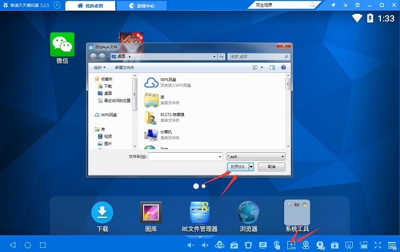400x252 pixels.
Task: Open the WeChat (微信) app icon
Action: pyautogui.click(x=62, y=48)
